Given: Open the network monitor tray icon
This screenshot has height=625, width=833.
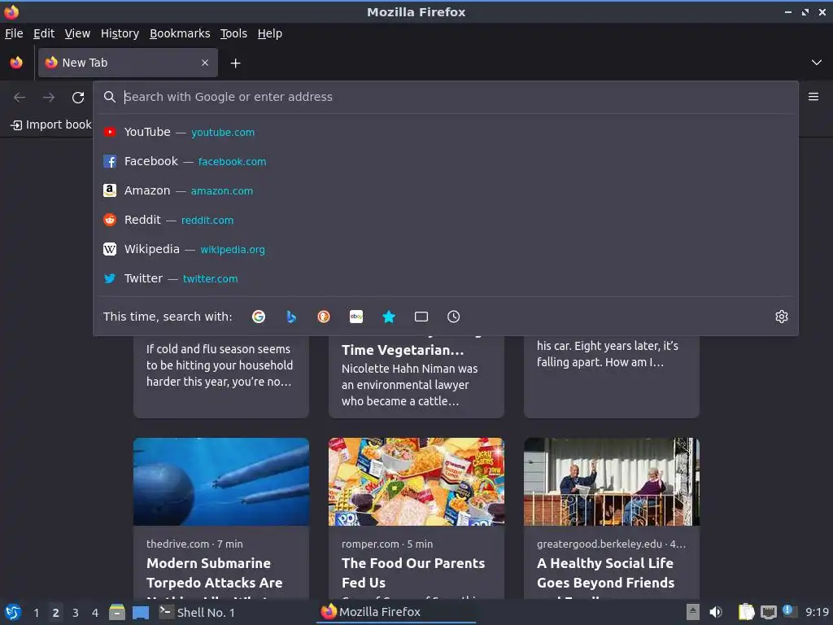Looking at the screenshot, I should pyautogui.click(x=768, y=612).
